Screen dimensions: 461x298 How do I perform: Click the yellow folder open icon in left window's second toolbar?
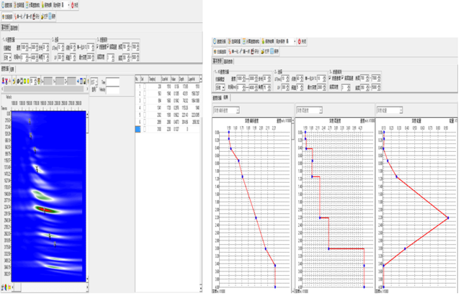point(44,17)
